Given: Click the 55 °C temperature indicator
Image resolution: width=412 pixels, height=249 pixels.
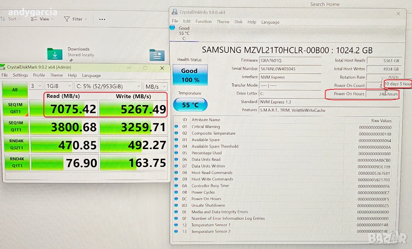Looking at the screenshot, I should pos(190,105).
